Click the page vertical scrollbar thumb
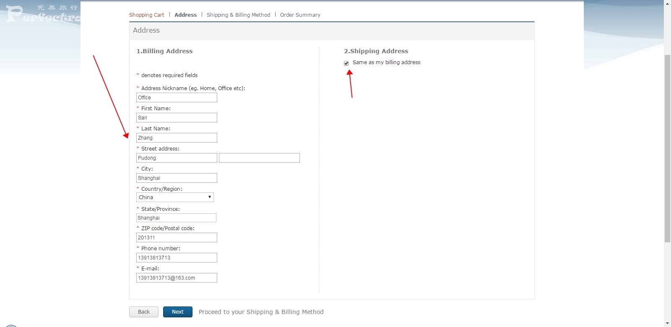The height and width of the screenshot is (327, 671). tap(667, 148)
